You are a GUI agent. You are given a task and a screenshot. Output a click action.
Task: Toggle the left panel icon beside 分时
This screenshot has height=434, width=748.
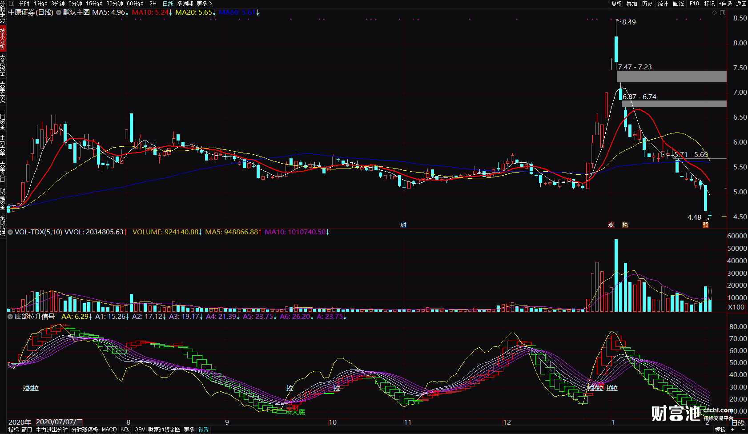pos(12,4)
